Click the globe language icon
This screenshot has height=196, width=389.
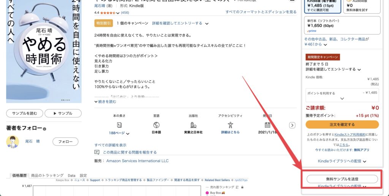[156, 125]
